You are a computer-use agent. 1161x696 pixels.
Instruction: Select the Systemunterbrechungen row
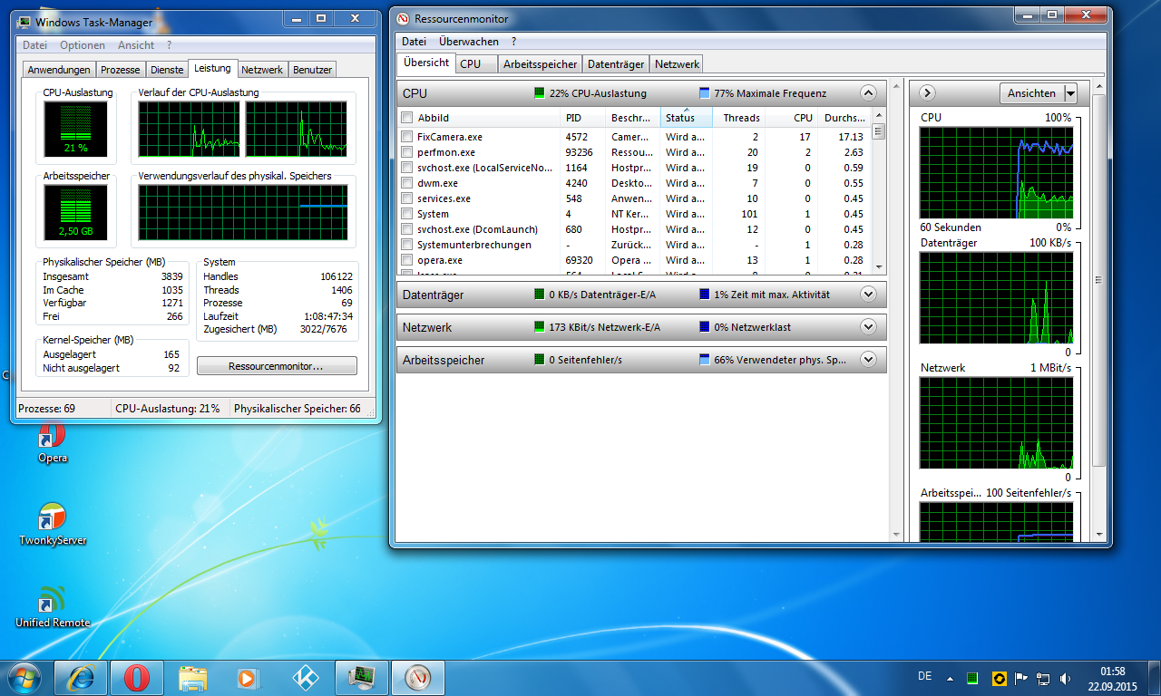635,245
